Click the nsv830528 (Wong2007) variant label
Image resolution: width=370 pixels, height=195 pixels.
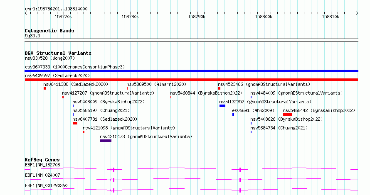50,58
